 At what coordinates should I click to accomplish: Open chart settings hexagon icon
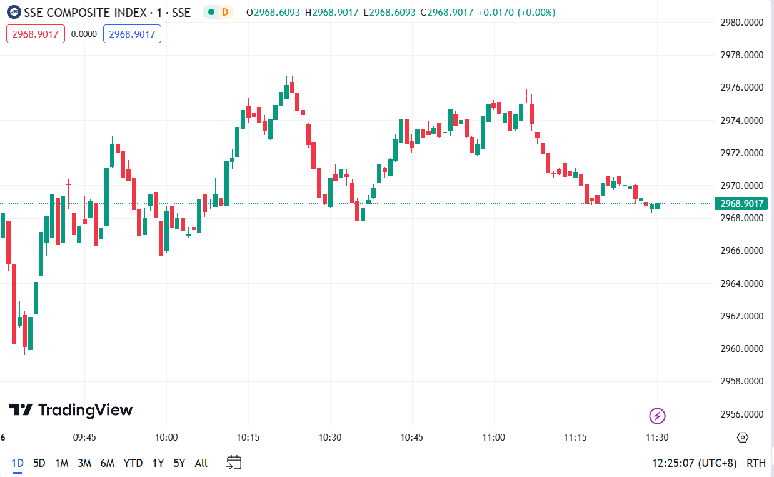[x=743, y=438]
